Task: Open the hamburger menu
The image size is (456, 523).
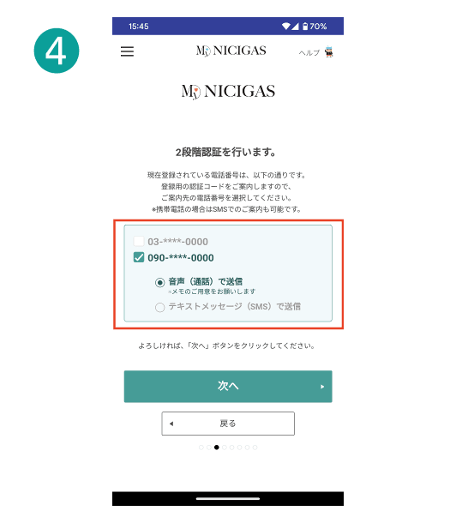Action: (x=127, y=51)
